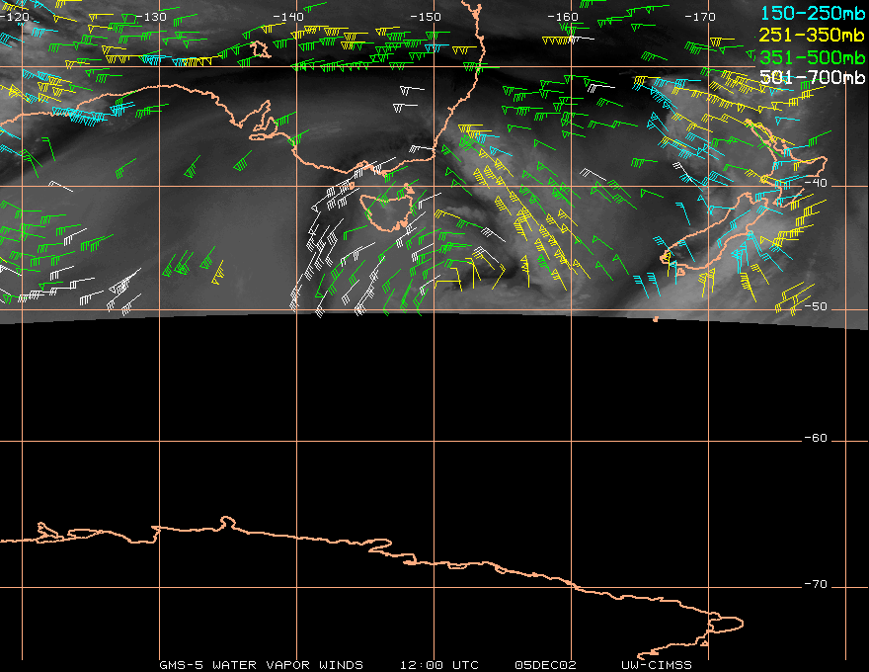869x672 pixels.
Task: Click the -160 longitude label
Action: (x=563, y=17)
